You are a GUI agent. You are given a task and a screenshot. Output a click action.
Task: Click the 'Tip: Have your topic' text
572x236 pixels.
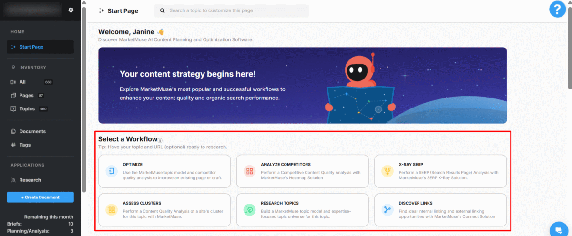click(x=163, y=147)
